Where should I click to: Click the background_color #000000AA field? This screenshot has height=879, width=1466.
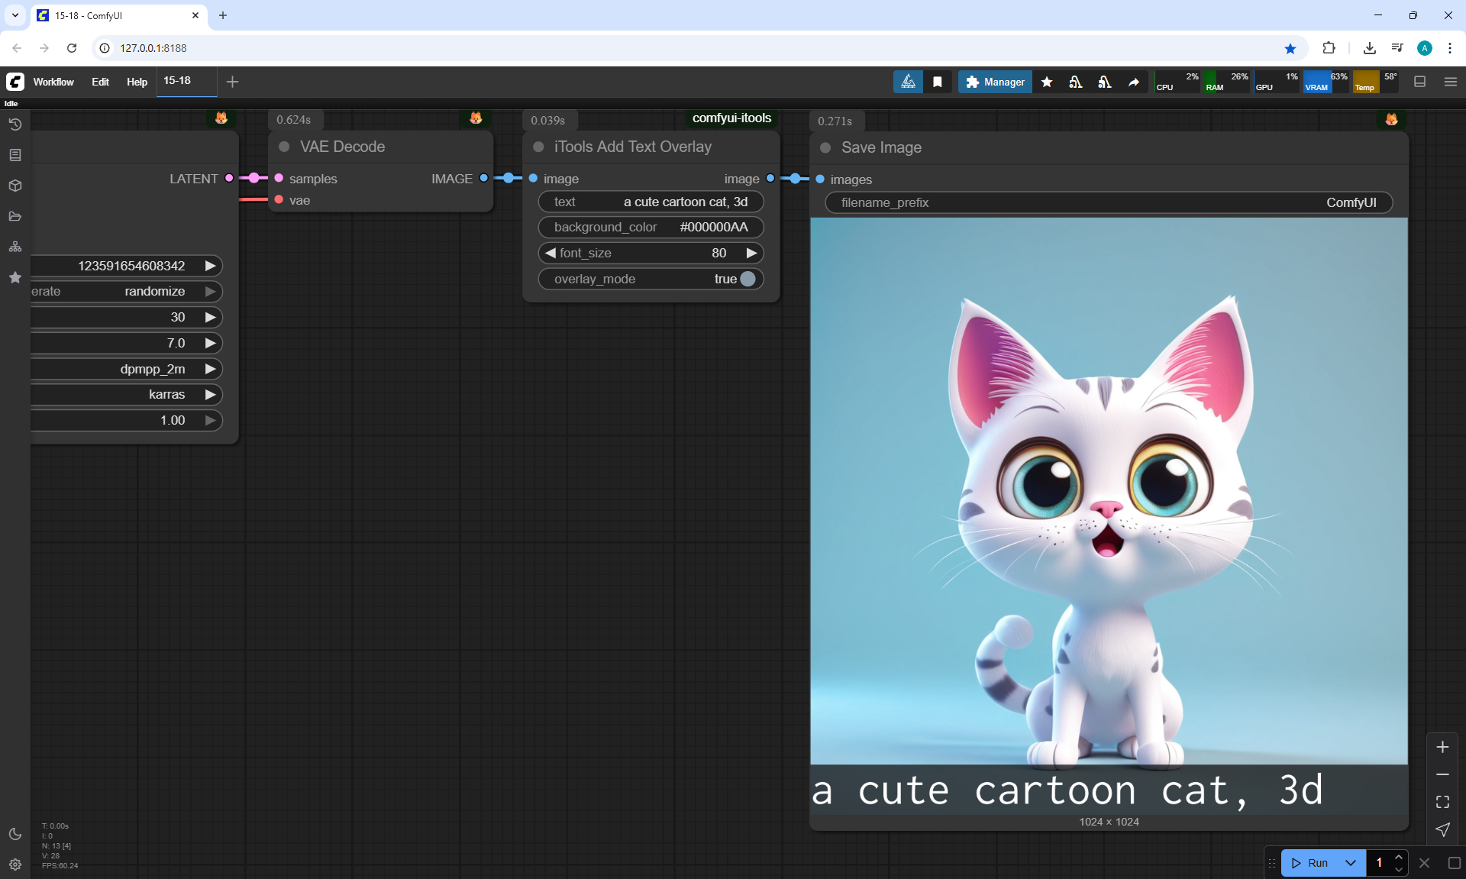[x=651, y=227]
